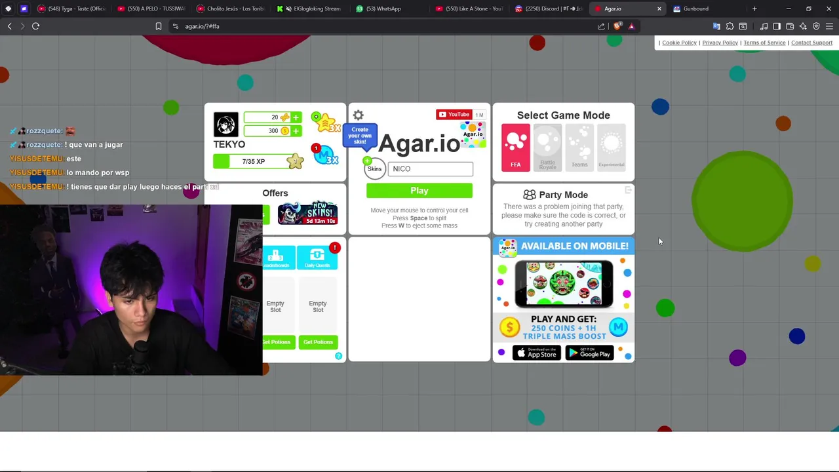
Task: Switch to the Discord tab
Action: point(548,9)
